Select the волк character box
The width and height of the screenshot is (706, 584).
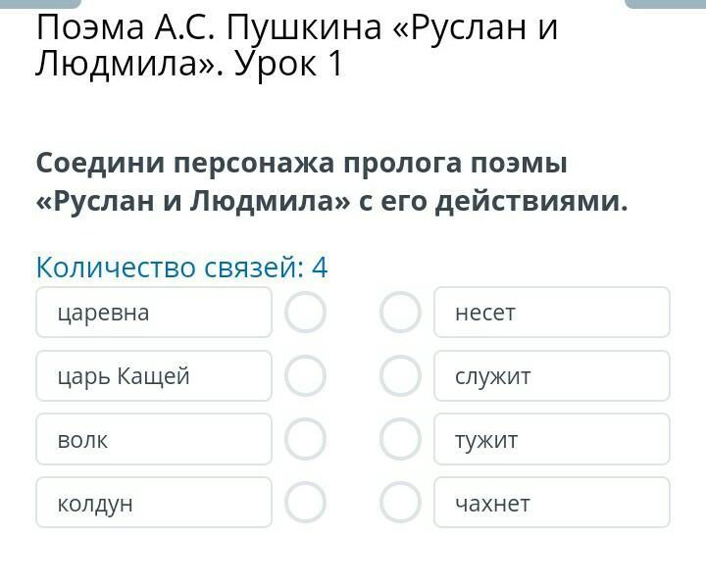(154, 439)
